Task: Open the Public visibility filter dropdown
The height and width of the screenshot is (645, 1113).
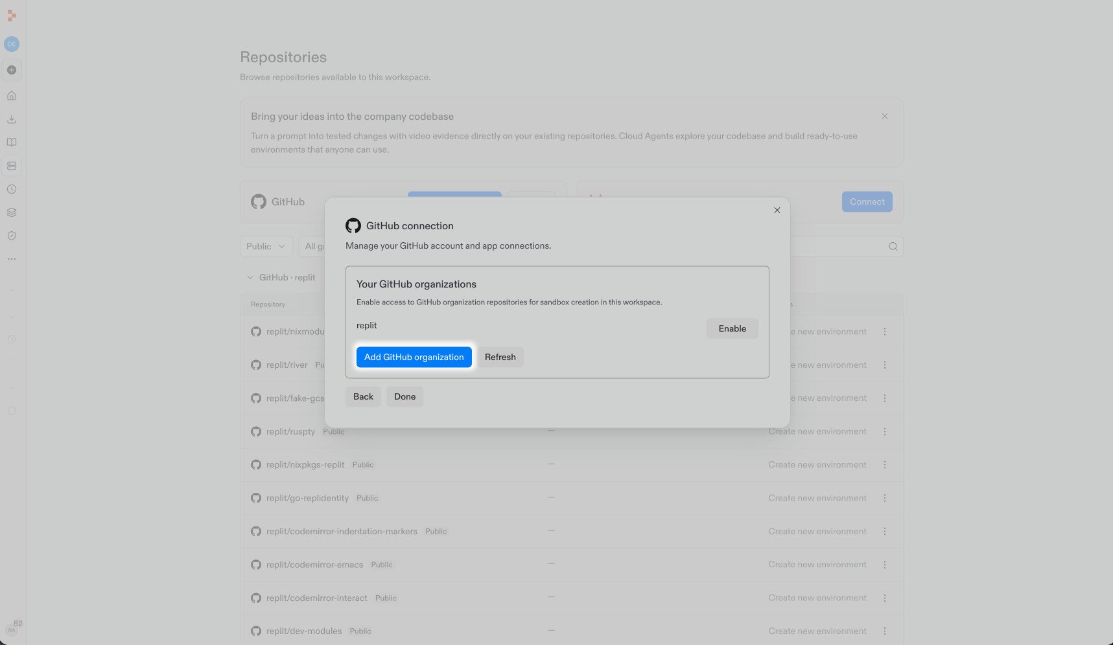Action: pos(266,246)
